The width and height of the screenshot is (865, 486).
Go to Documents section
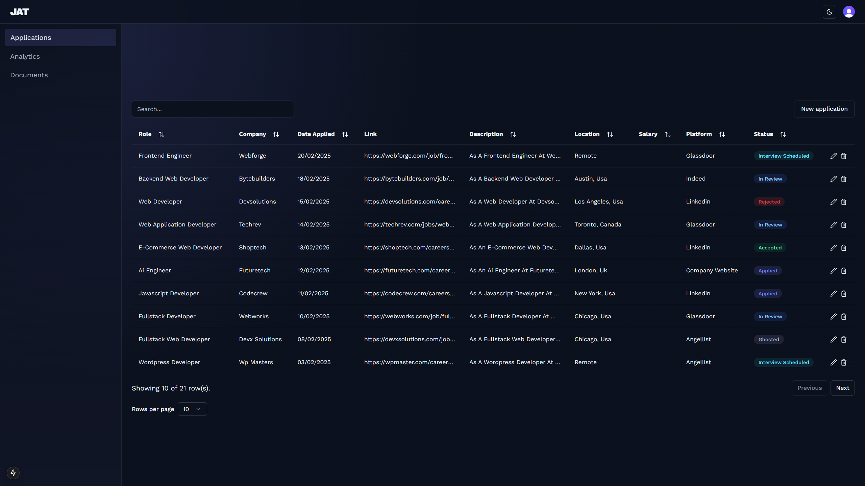[x=29, y=75]
